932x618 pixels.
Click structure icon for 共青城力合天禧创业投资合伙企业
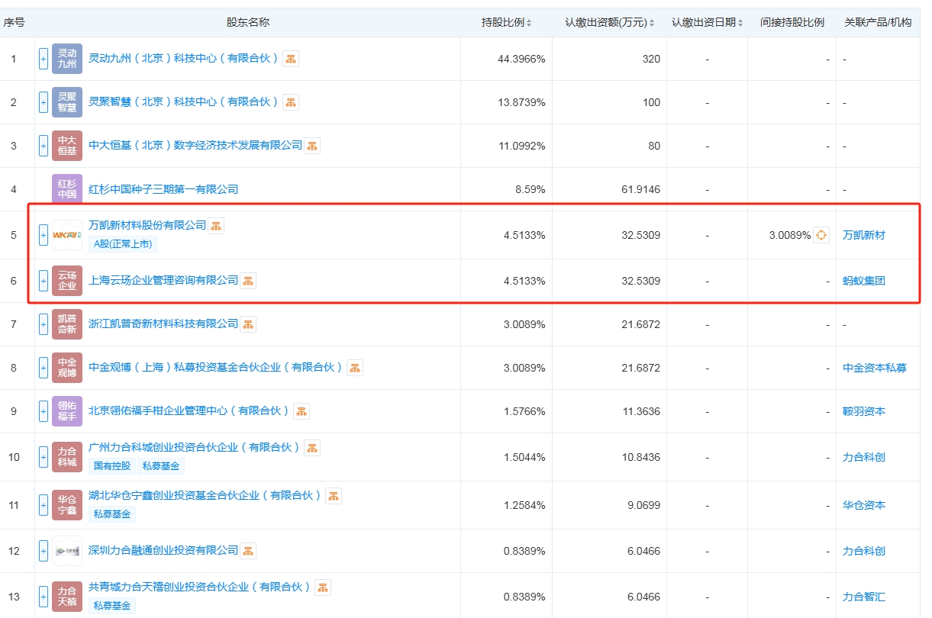(323, 587)
